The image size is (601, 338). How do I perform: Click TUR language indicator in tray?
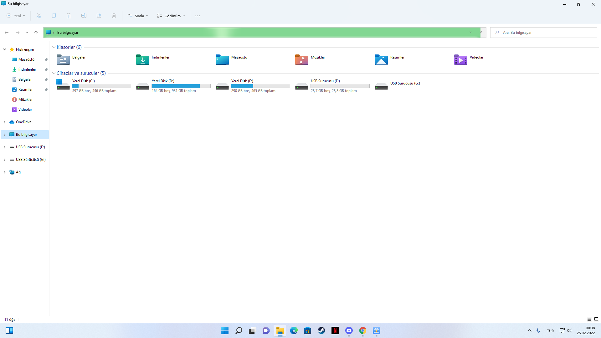[550, 331]
